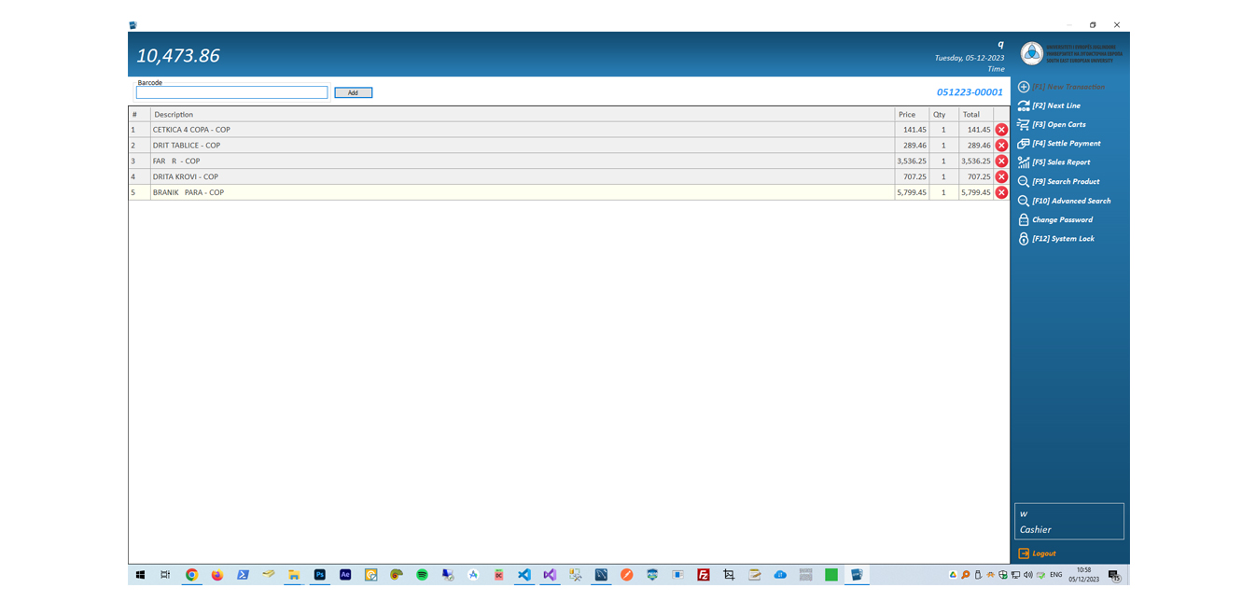This screenshot has height=602, width=1256.
Task: Delete DRIT TABLICE line item
Action: tap(1001, 146)
